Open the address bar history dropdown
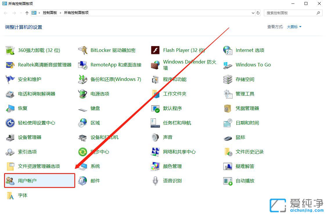The image size is (326, 214). point(252,13)
